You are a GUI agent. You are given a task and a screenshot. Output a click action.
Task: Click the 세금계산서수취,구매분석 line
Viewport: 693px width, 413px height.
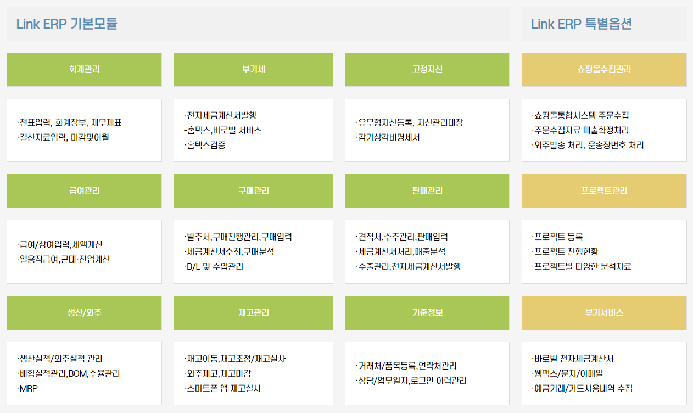pos(229,252)
